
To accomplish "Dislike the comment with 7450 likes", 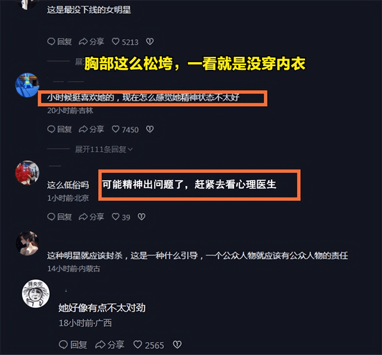I will (x=150, y=129).
